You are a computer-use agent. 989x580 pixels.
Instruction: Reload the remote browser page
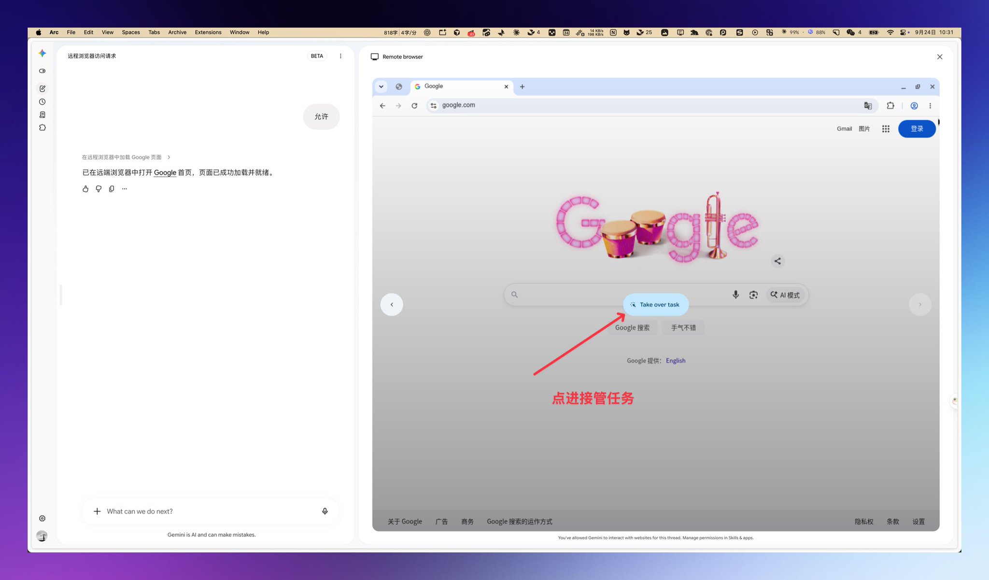(414, 105)
